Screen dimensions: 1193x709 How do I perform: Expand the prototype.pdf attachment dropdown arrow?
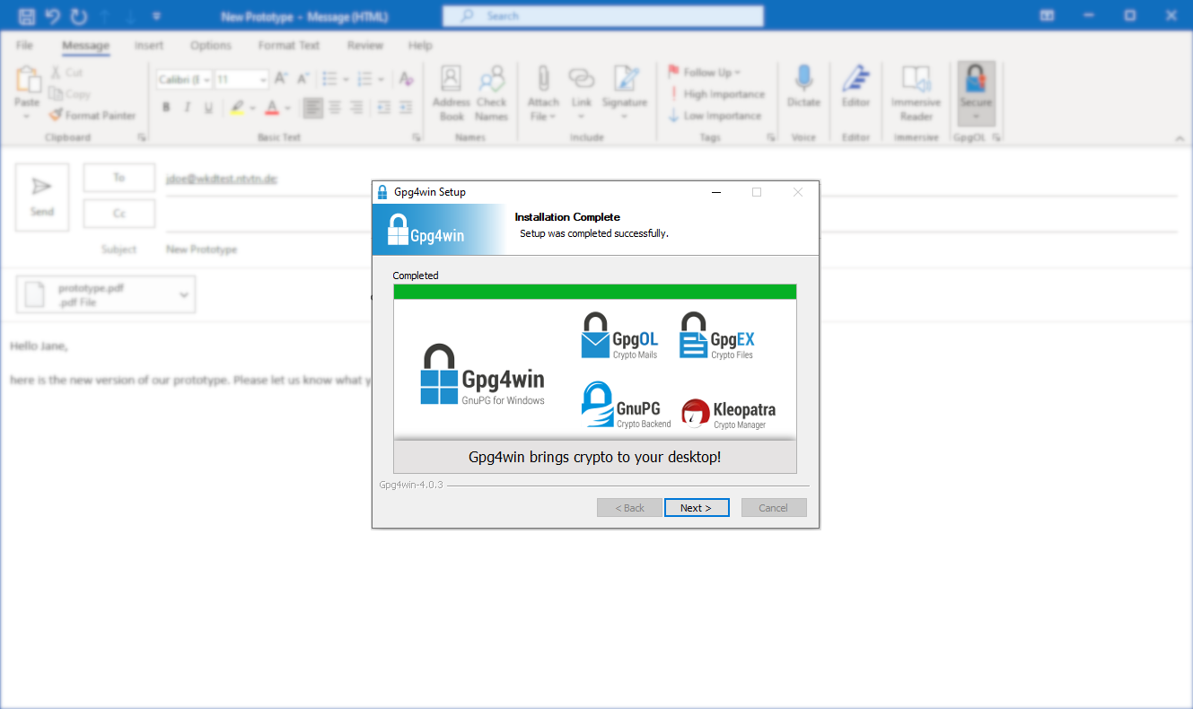(184, 295)
